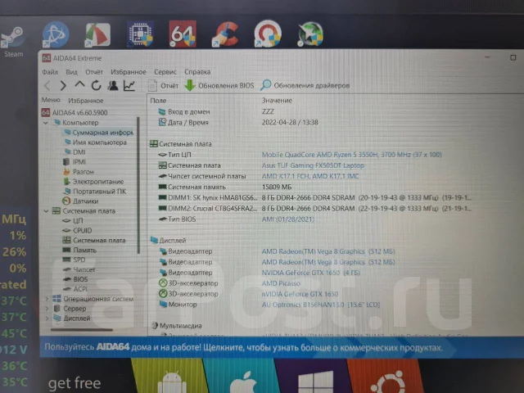This screenshot has height=393, width=524.
Task: Select IPMI in the tree
Action: [75, 162]
